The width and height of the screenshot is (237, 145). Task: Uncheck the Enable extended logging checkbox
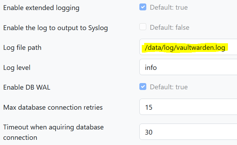[143, 7]
